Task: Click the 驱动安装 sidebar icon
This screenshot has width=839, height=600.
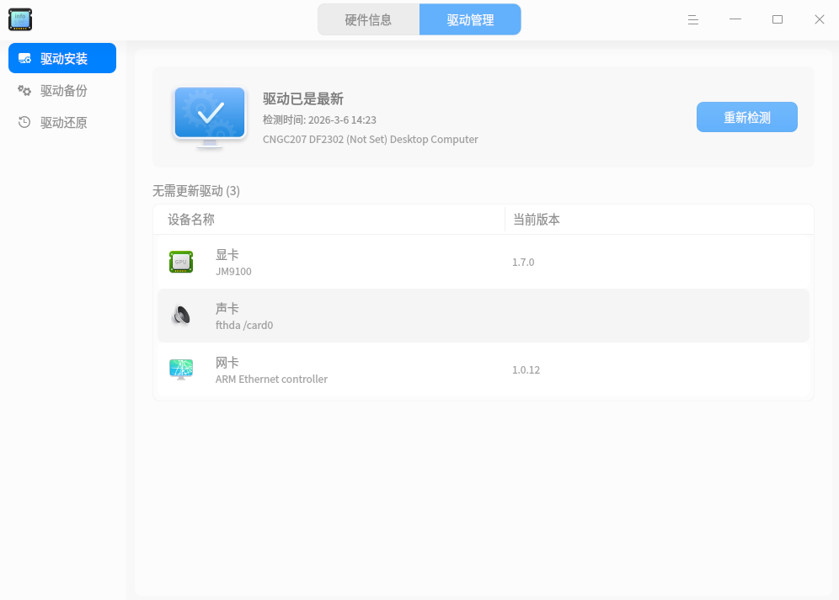Action: (x=24, y=58)
